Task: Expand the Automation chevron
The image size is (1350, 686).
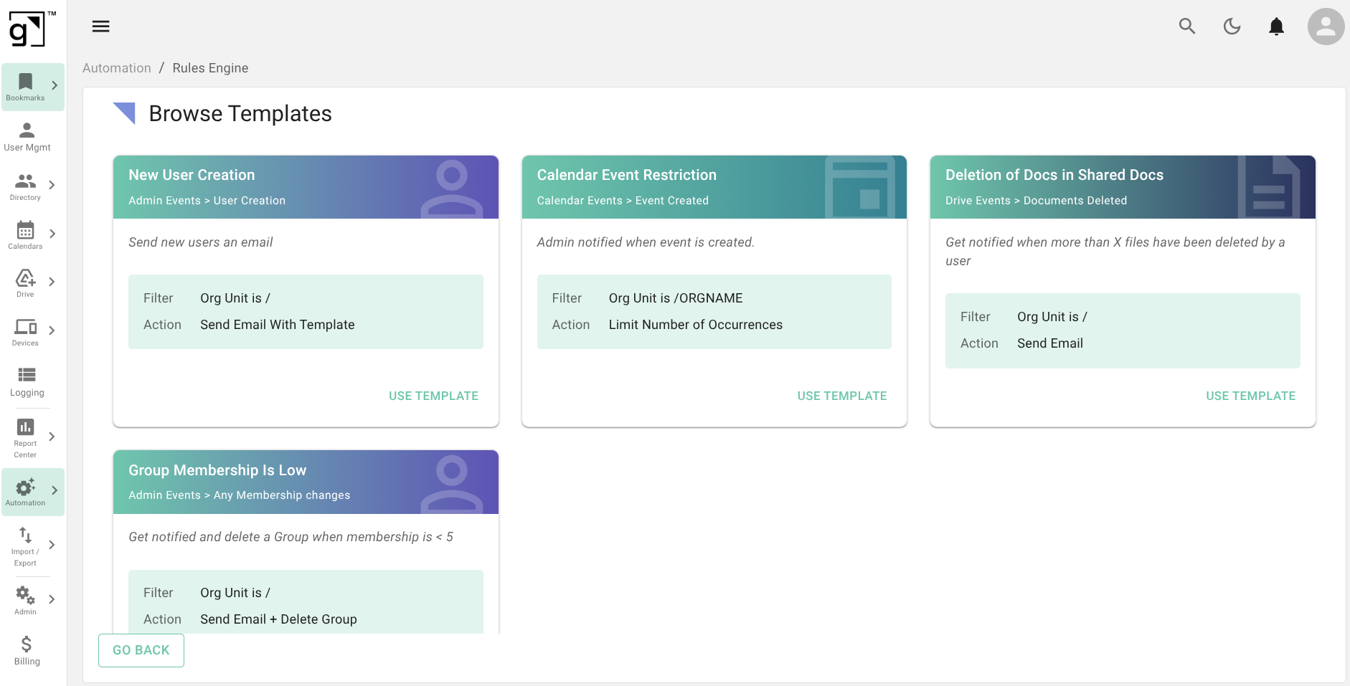Action: pos(55,490)
